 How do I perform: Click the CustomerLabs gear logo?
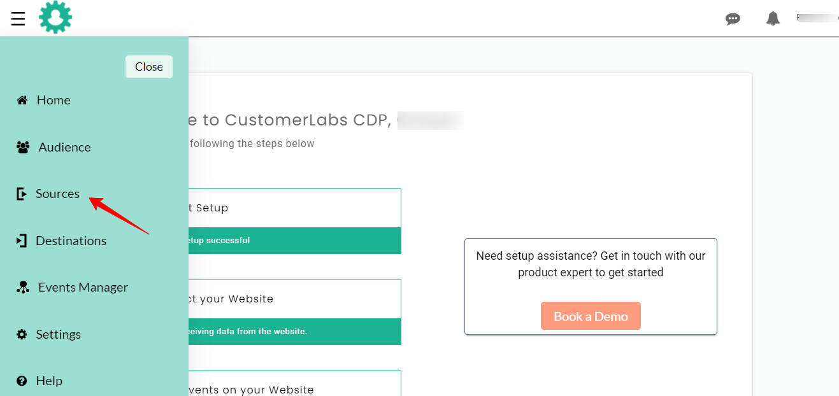click(x=55, y=17)
